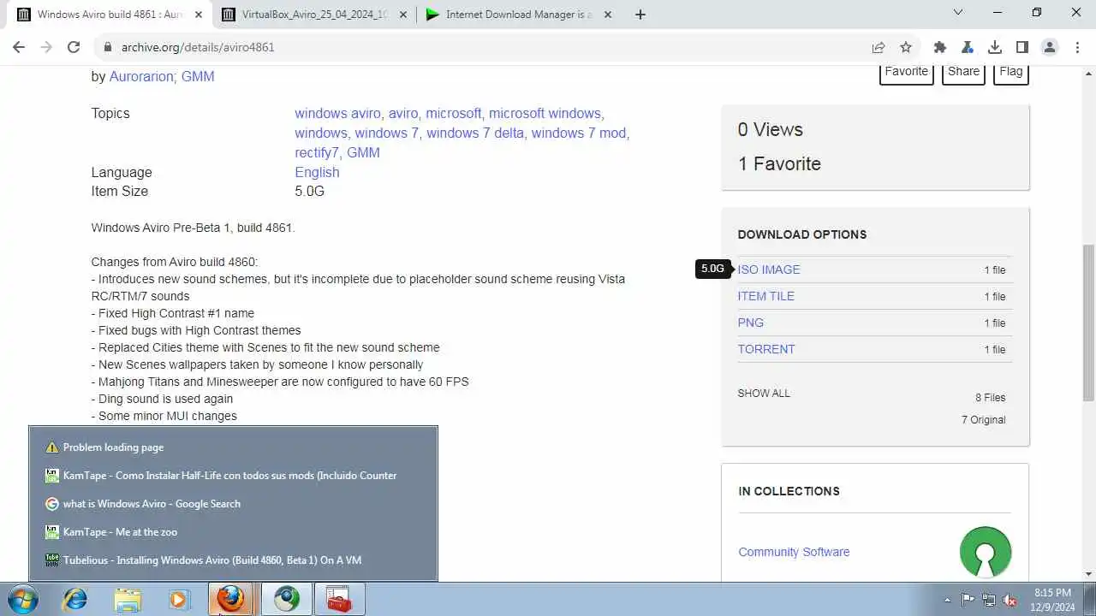Open the Community Software collection link
1096x616 pixels.
794,552
